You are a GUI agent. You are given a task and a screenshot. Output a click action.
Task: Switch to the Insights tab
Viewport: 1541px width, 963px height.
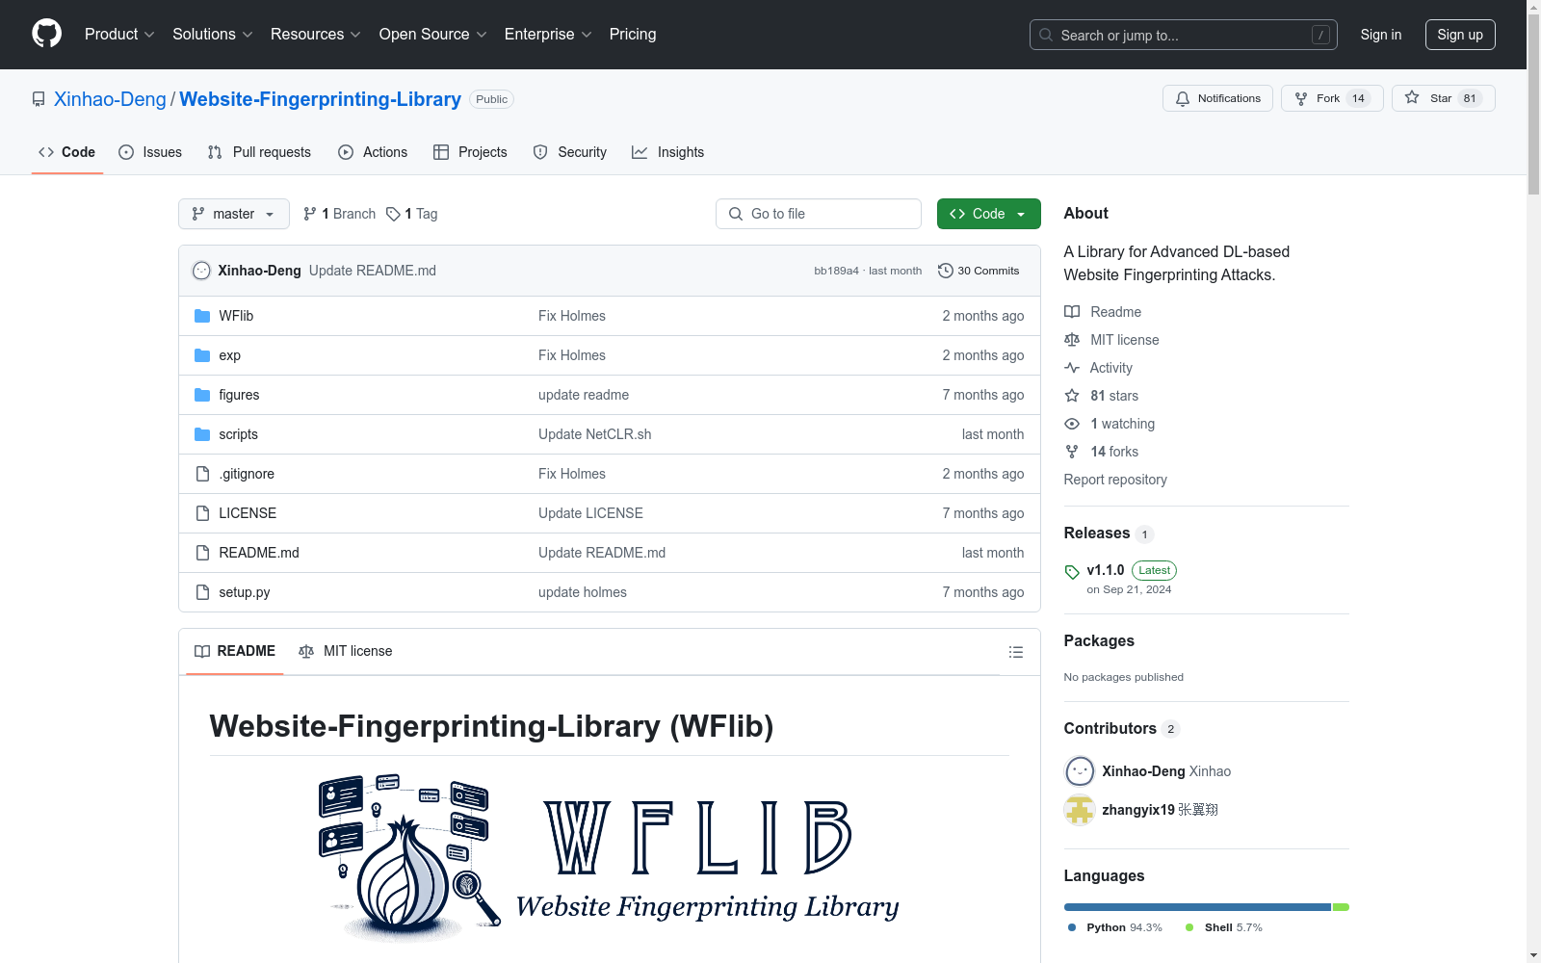[x=668, y=152]
